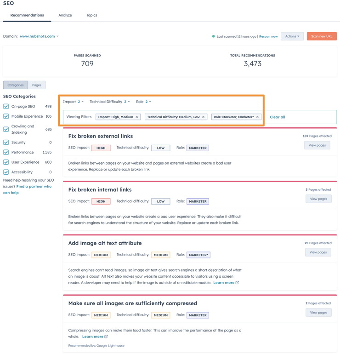View pages for broken internal links

tap(318, 199)
